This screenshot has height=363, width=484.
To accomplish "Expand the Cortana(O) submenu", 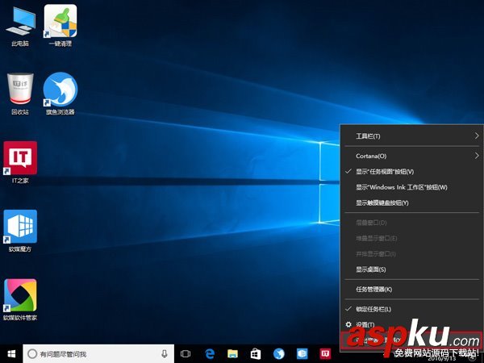I will (x=411, y=156).
